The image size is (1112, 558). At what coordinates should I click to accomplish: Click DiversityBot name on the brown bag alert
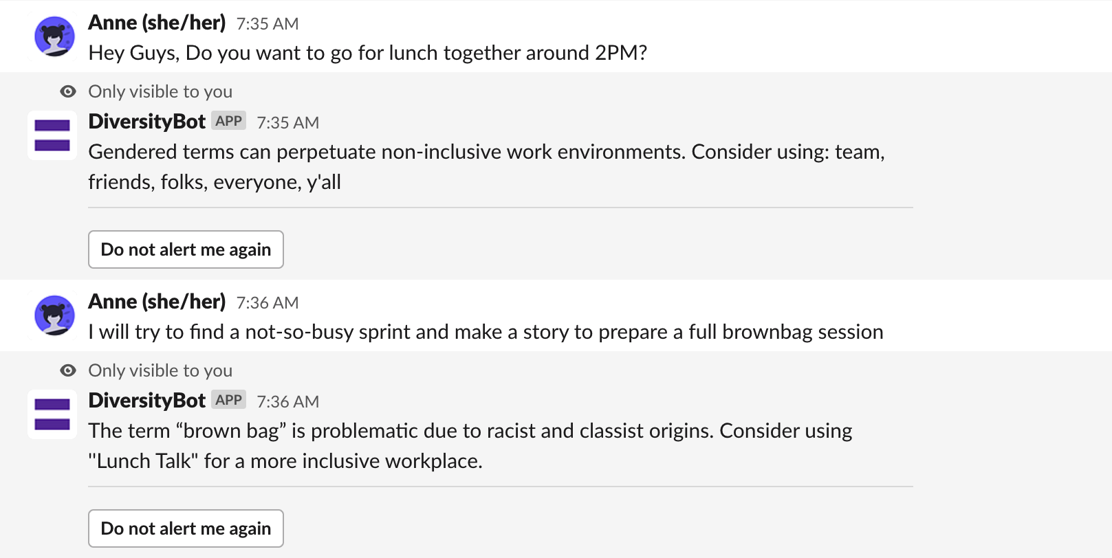pos(147,401)
